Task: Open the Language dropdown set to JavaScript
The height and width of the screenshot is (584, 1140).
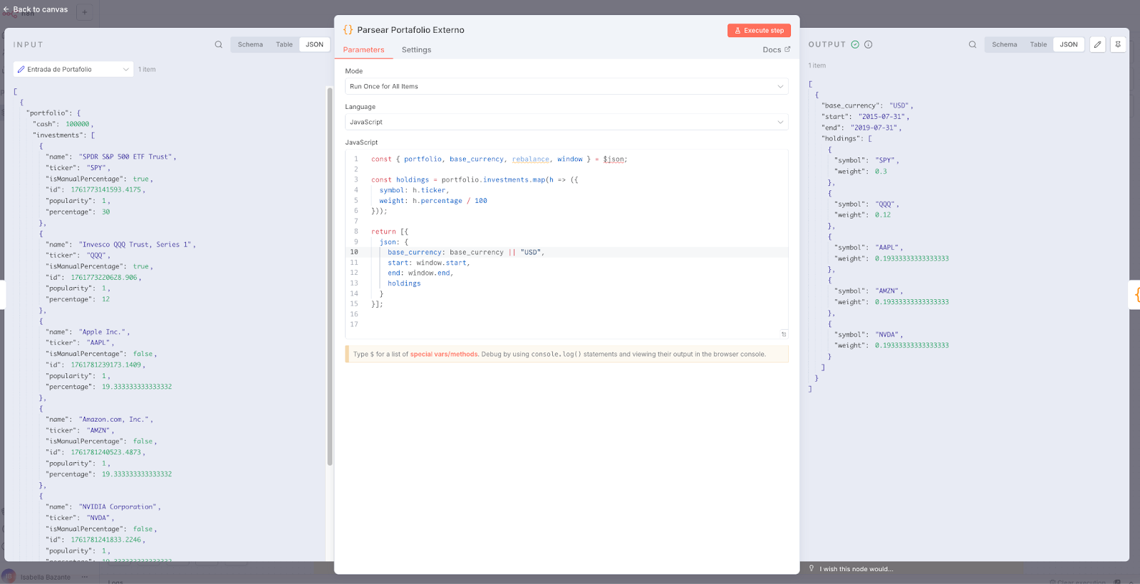Action: pyautogui.click(x=566, y=122)
